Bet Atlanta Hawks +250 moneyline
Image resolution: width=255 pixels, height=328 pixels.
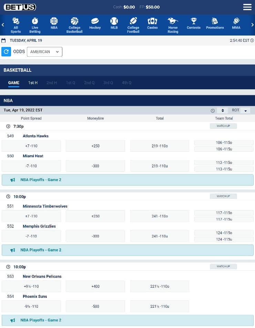(95, 146)
